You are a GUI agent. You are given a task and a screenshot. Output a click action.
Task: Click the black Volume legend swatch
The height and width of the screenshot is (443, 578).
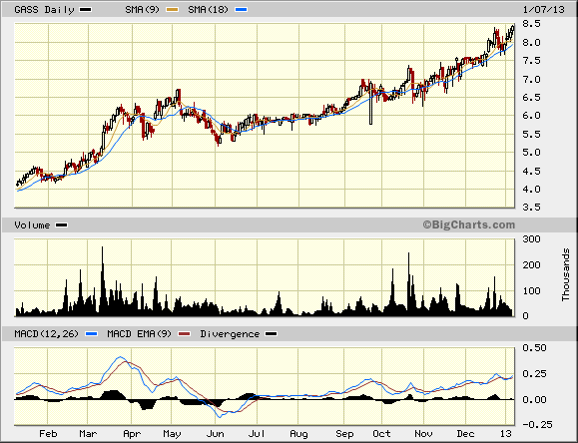pos(61,225)
